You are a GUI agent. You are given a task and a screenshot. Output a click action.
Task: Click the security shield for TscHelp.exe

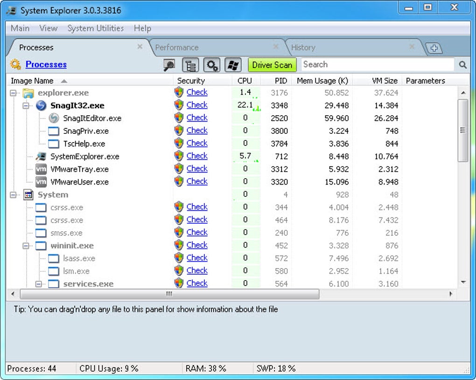tap(179, 143)
